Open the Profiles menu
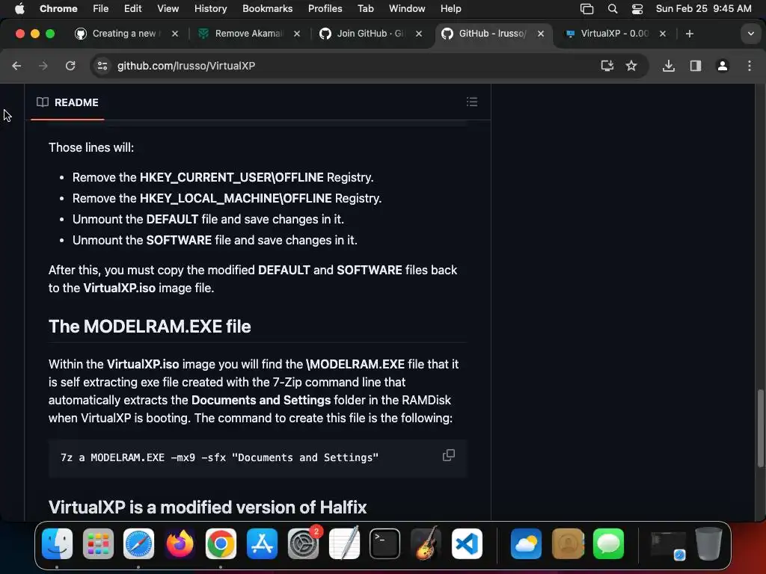Screen dimensions: 766x574 tap(325, 8)
